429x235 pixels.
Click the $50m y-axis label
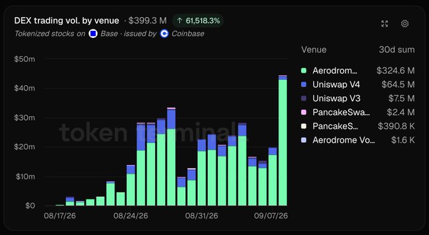[25, 59]
